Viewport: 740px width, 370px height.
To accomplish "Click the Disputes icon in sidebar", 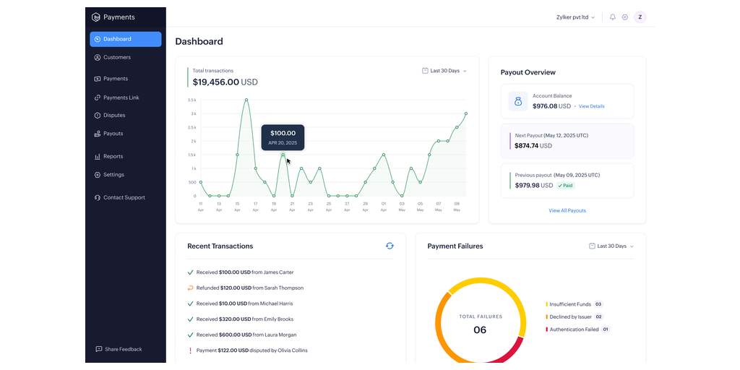I will (x=98, y=116).
